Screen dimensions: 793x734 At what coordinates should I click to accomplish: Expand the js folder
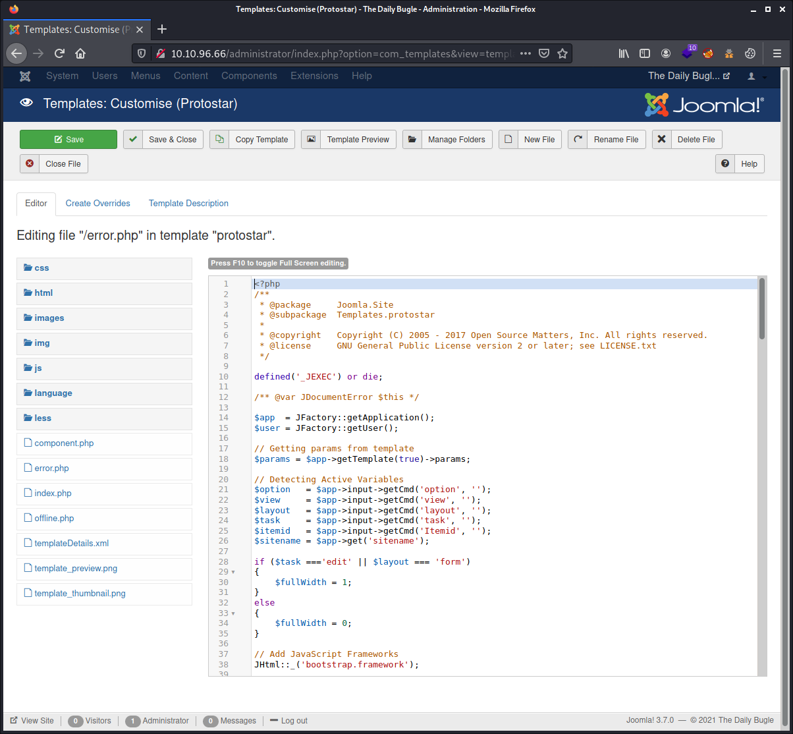[x=104, y=368]
